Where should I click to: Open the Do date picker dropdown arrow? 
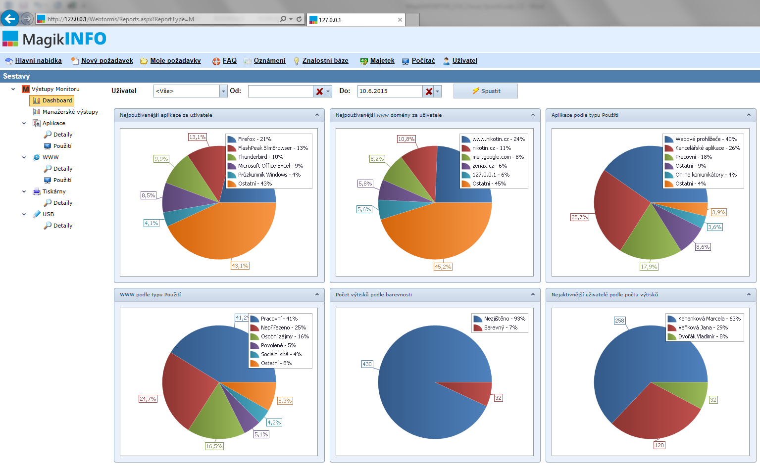438,92
